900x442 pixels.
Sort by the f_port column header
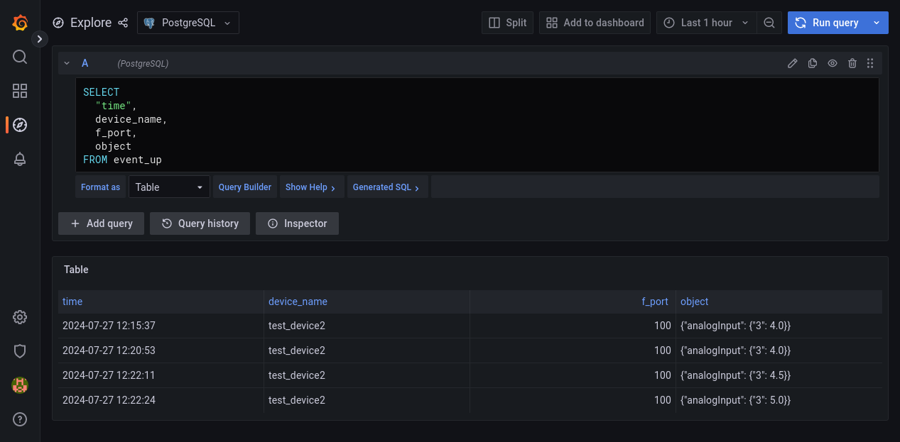[x=655, y=302]
